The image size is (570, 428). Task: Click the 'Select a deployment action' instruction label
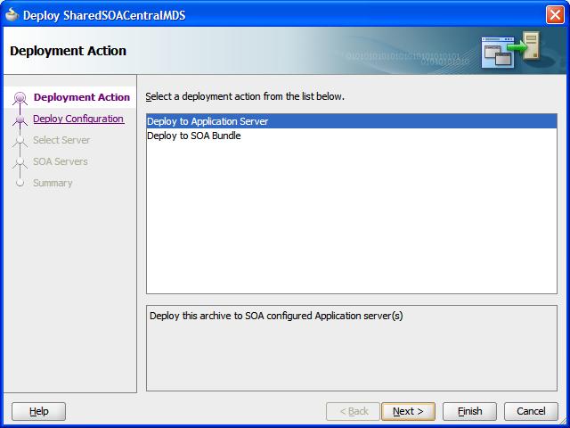tap(245, 96)
